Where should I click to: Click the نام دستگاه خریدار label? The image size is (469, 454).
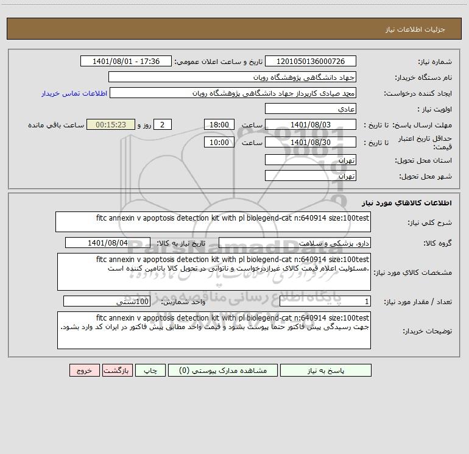pos(423,77)
